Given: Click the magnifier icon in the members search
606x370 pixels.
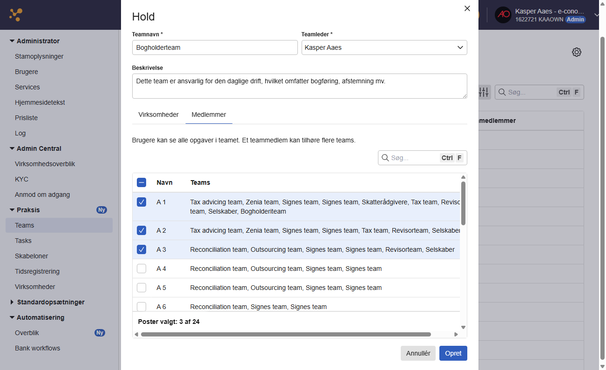Looking at the screenshot, I should pyautogui.click(x=385, y=158).
